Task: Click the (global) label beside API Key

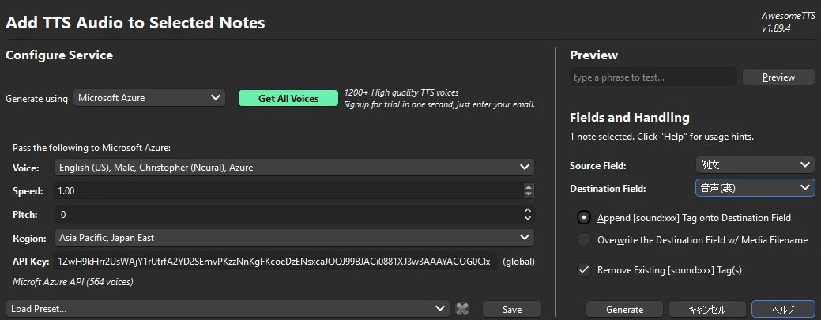Action: (518, 262)
